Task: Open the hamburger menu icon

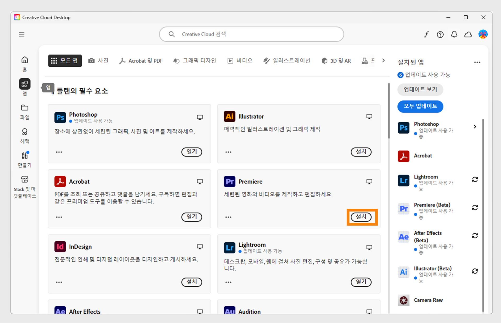Action: [x=22, y=34]
